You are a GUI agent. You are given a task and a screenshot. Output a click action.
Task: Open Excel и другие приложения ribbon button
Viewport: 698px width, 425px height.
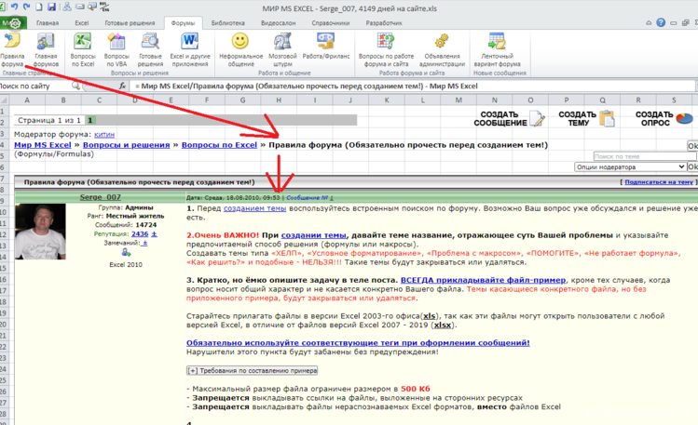point(190,50)
